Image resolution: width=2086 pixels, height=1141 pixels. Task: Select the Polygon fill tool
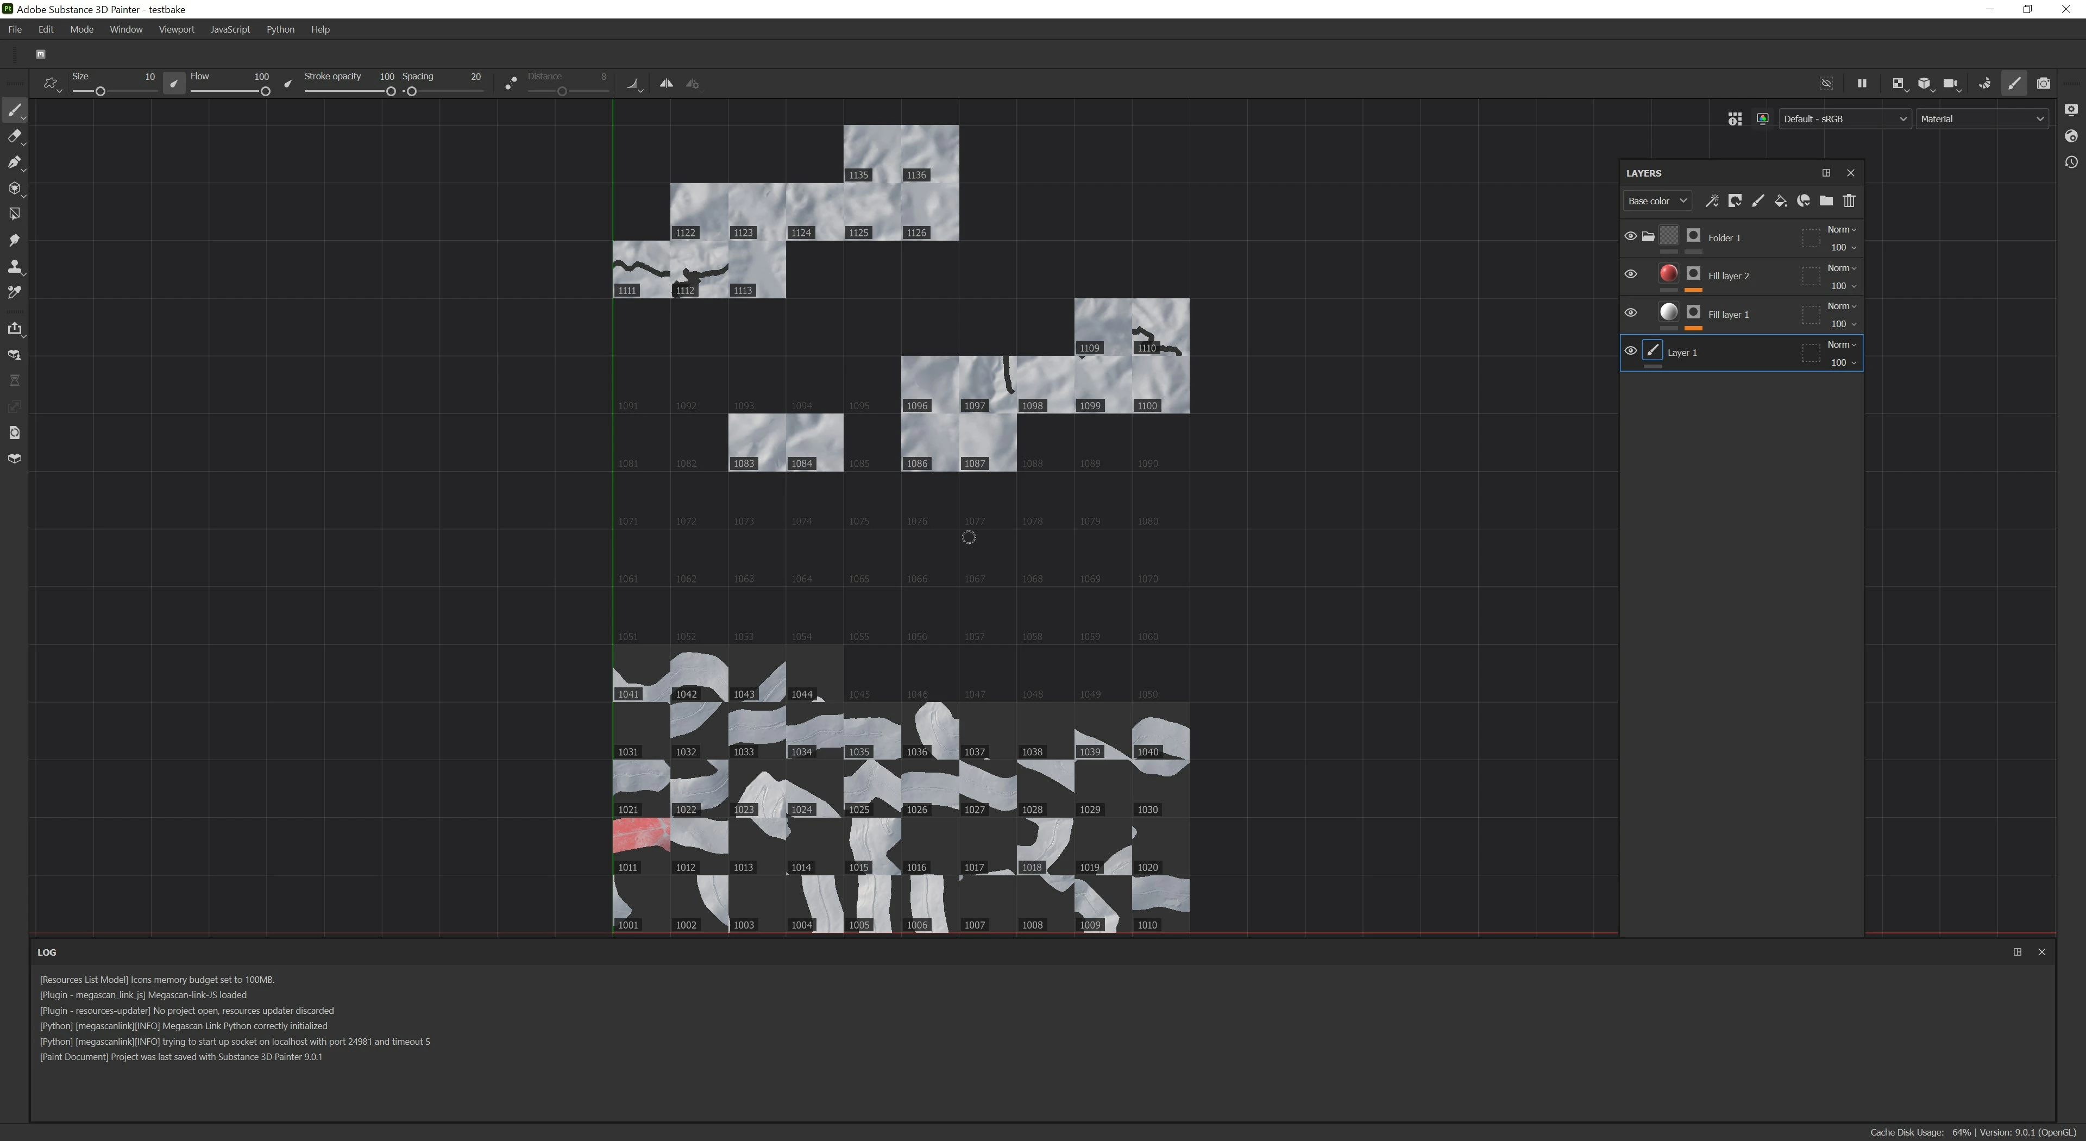tap(15, 214)
